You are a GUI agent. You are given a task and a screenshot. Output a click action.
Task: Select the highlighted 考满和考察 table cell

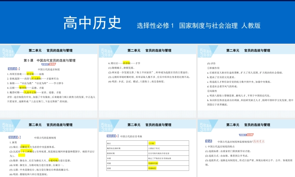(x=168, y=163)
